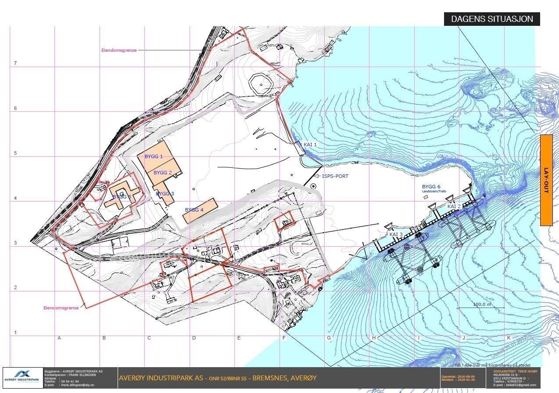
Task: Click the lower Eiendomsgrense label near grid row 2
Action: tap(61, 308)
